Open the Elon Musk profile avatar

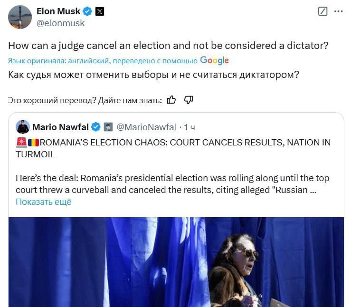[20, 17]
